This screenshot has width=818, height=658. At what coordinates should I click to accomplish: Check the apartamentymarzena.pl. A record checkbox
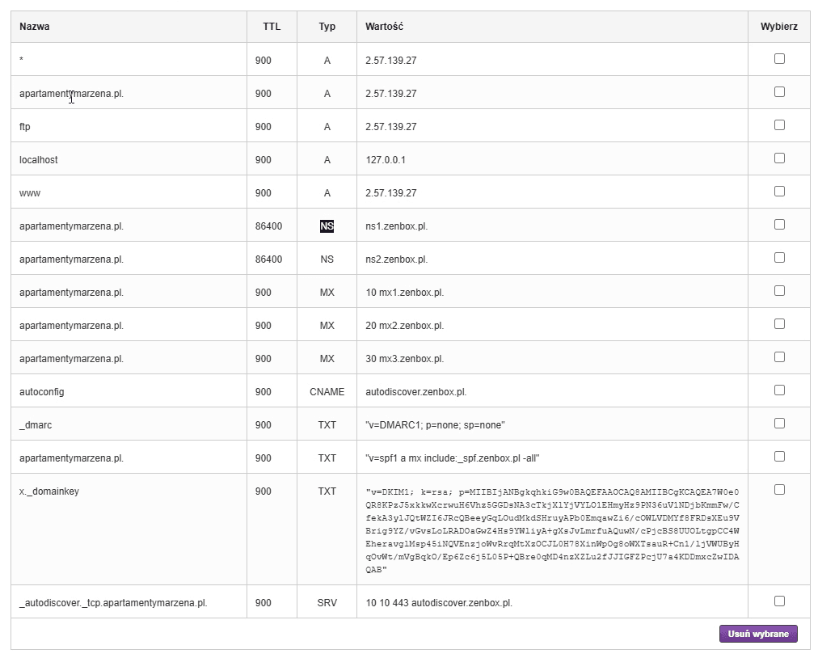pos(779,92)
